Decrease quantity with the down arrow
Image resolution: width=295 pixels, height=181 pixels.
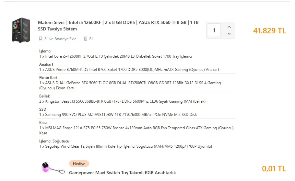click(229, 34)
